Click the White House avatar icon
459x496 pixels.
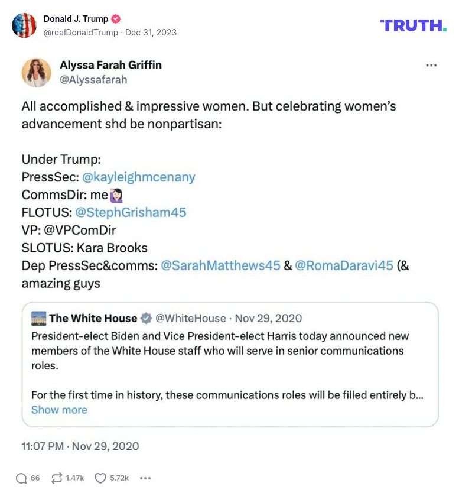pyautogui.click(x=38, y=318)
